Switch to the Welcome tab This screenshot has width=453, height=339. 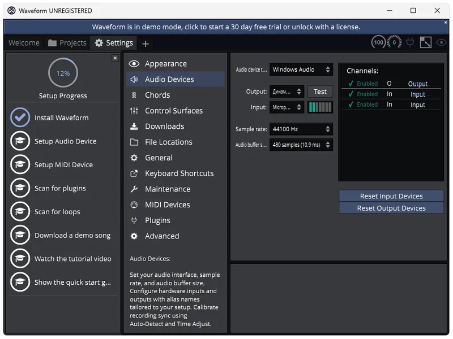24,43
